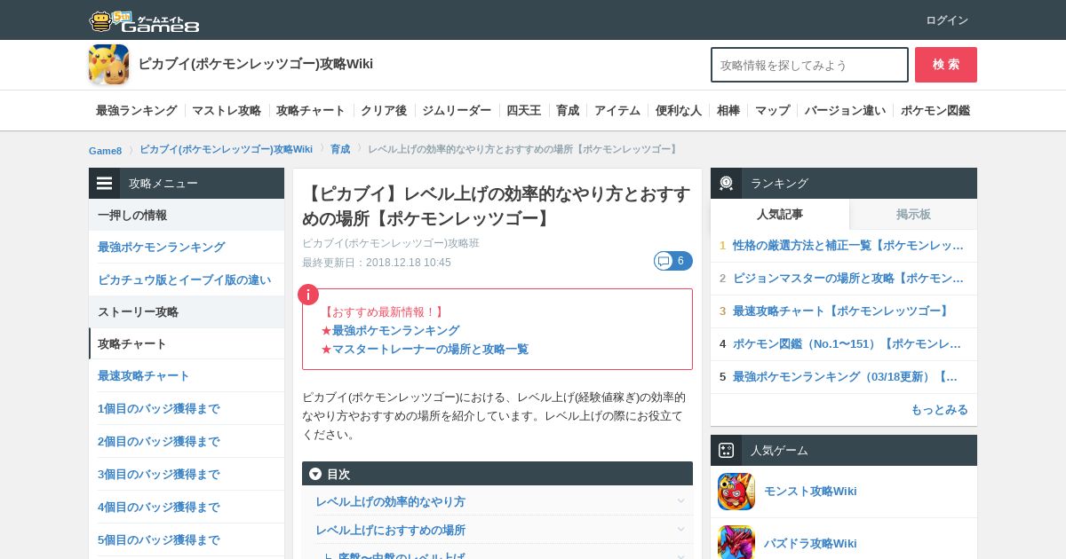Open the 四天王 nav menu

coord(524,111)
